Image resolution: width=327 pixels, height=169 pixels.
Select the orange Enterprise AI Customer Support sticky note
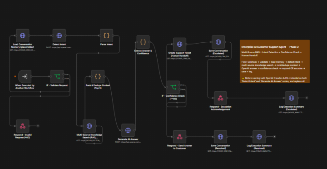click(275, 61)
